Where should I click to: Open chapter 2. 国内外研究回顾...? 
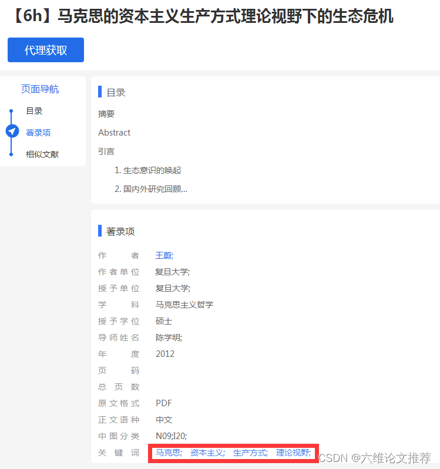151,189
